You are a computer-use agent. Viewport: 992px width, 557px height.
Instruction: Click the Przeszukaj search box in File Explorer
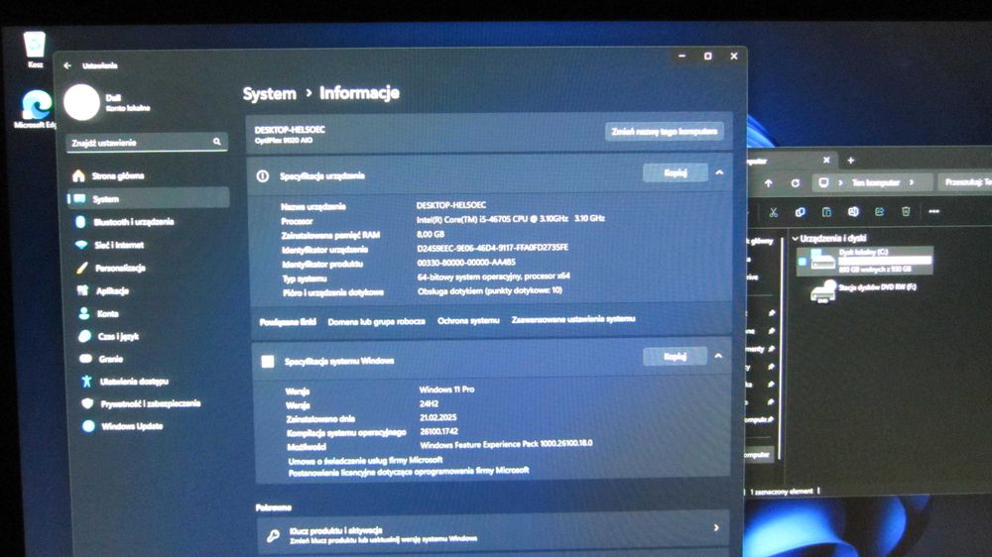(965, 182)
